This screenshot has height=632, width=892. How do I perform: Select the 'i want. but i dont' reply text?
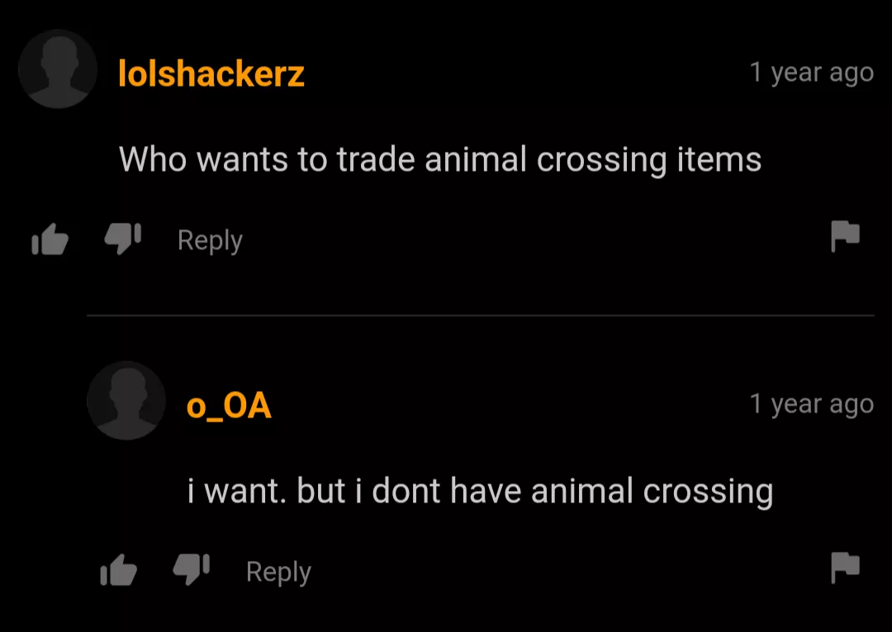pyautogui.click(x=480, y=492)
